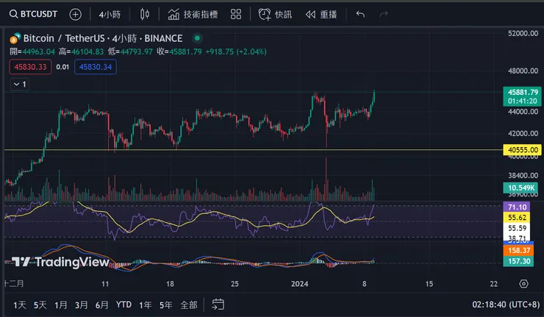544x317 pixels.
Task: Redo the chart action
Action: point(383,14)
